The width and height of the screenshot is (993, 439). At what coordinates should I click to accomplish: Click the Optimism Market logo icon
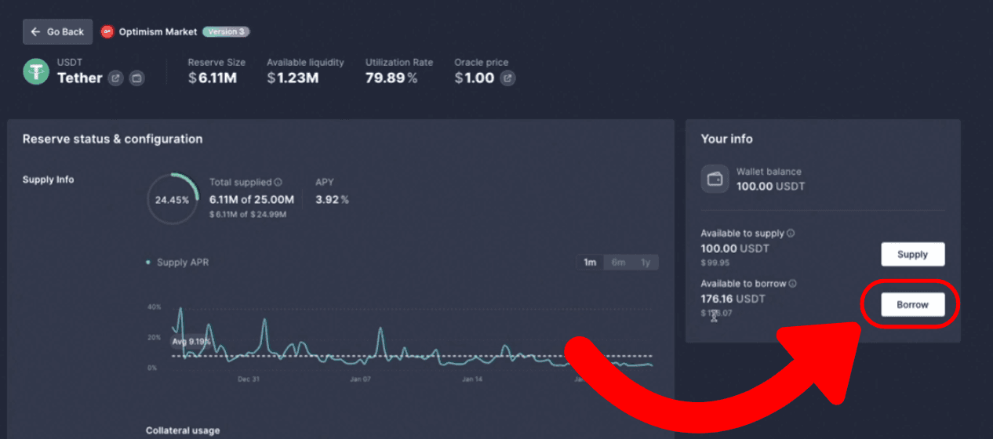[x=107, y=32]
